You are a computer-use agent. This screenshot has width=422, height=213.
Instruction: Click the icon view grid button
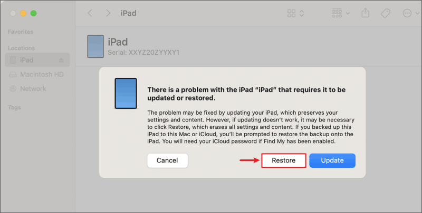[291, 13]
